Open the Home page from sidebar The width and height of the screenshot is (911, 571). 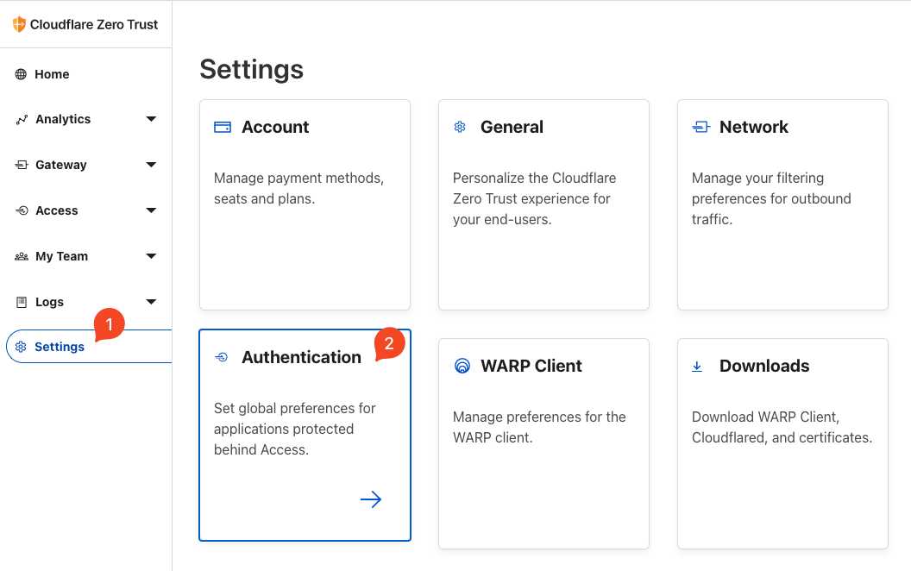(x=52, y=74)
